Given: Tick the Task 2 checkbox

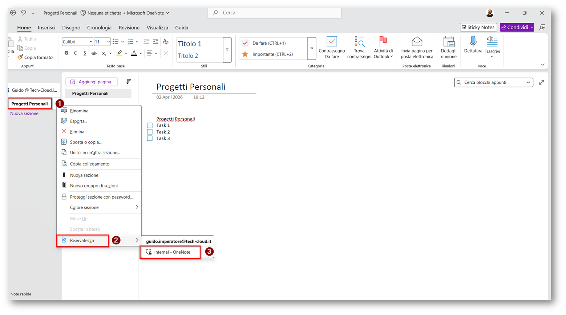Looking at the screenshot, I should pos(150,132).
